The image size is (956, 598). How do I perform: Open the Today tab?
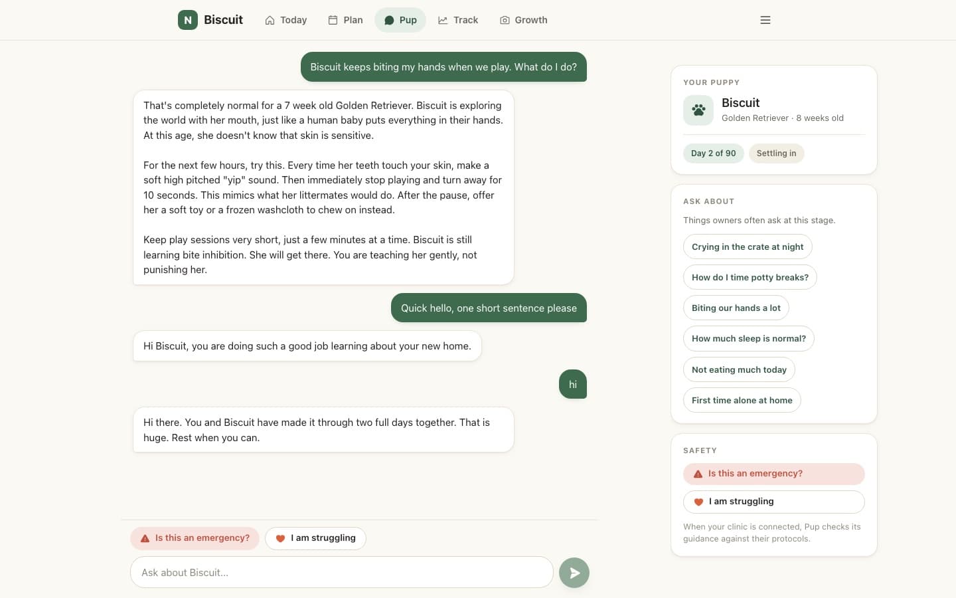(286, 20)
